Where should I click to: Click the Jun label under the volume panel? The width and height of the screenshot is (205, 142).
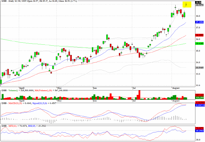pos(95,101)
